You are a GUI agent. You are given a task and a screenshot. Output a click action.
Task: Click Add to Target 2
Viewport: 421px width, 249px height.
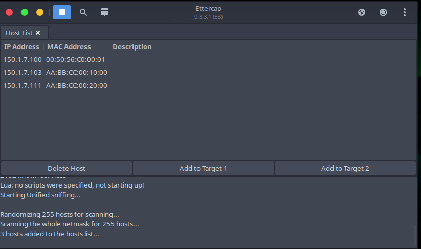tap(345, 168)
